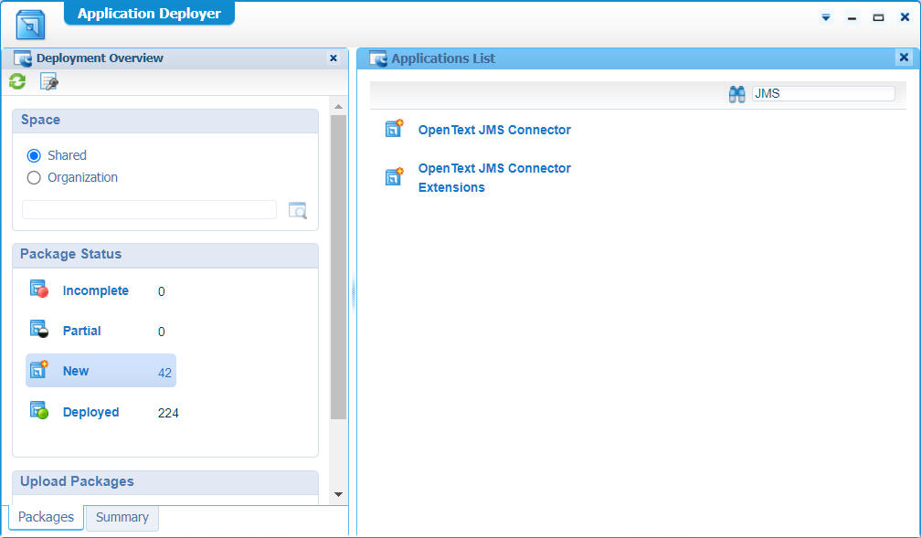This screenshot has height=538, width=921.
Task: Close the Applications List panel
Action: [x=904, y=58]
